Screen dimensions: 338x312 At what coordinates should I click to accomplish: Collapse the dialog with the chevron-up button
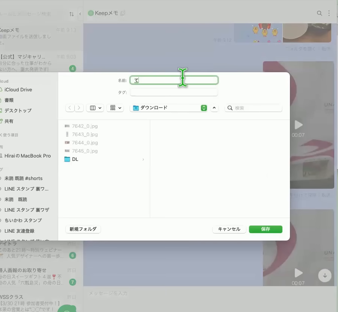click(x=214, y=108)
